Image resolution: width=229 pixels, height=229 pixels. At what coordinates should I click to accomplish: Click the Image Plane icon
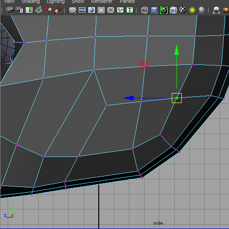point(39,10)
